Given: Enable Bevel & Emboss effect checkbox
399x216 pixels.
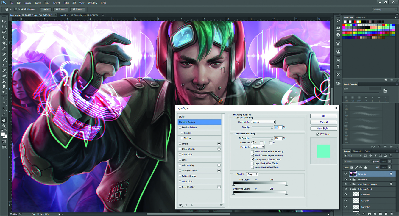Looking at the screenshot, I should point(180,127).
